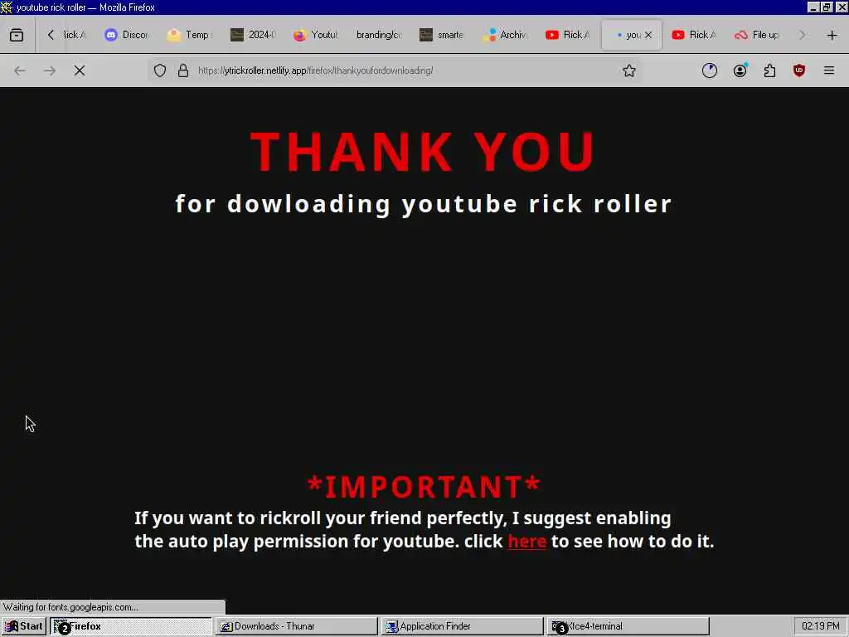
Task: Open tracking protection shield panel
Action: 160,71
